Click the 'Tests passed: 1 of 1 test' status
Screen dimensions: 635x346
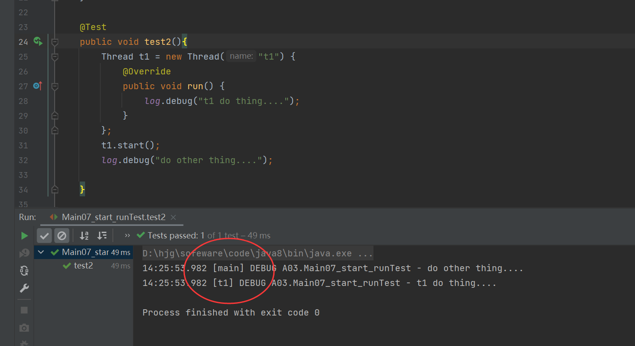pos(209,235)
